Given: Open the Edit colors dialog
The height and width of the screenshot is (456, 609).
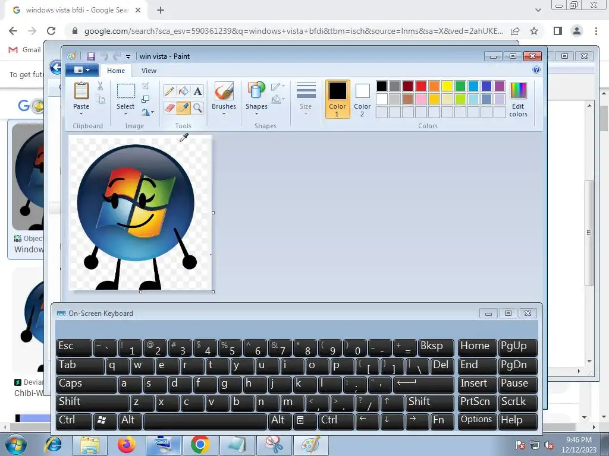Looking at the screenshot, I should pos(518,100).
